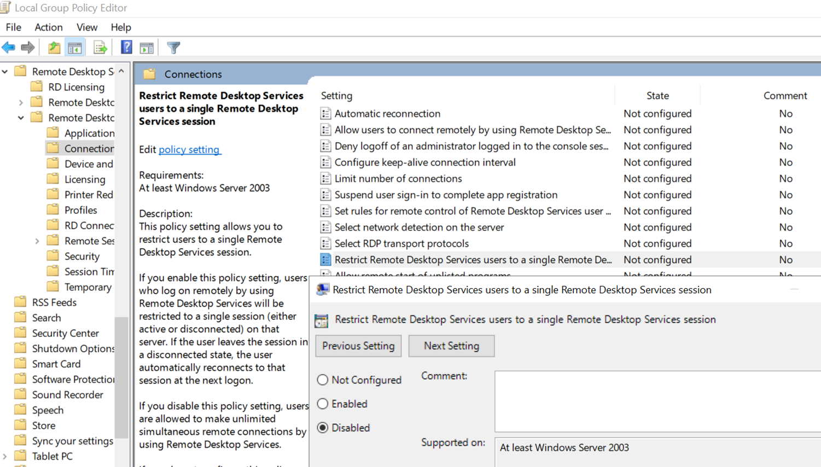Click policy icon of selected Restrict Remote Desktop row
821x467 pixels.
click(325, 260)
